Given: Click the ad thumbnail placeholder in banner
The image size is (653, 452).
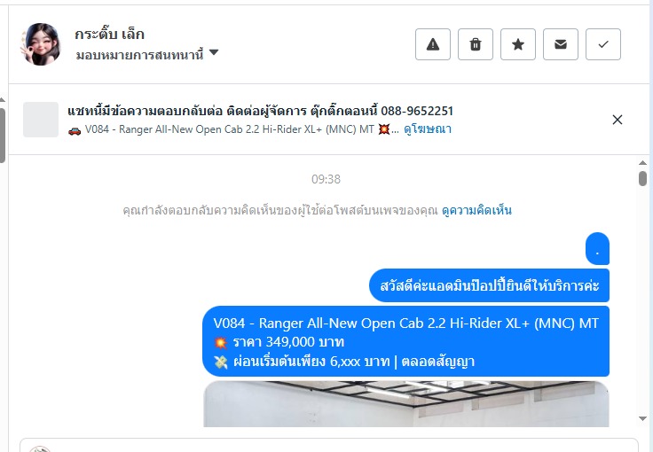Looking at the screenshot, I should 41,120.
